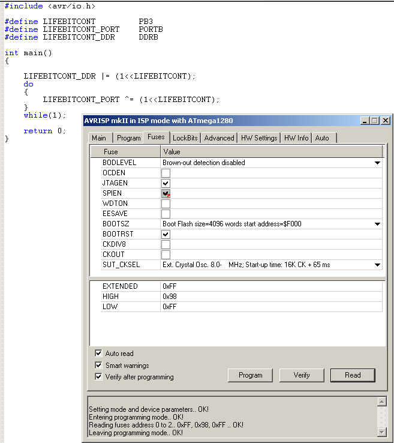Image resolution: width=394 pixels, height=443 pixels.
Task: Open the SUT_CKSEL dropdown arrow
Action: click(x=377, y=265)
